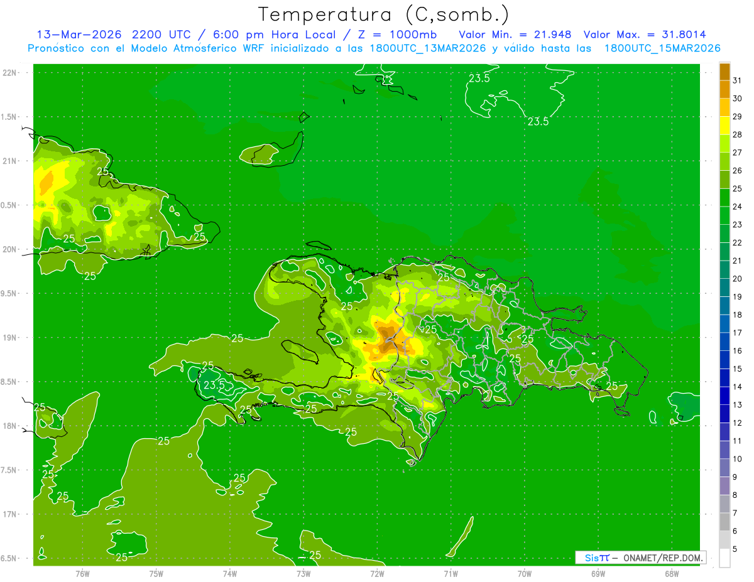The image size is (754, 582).
Task: Click the '21N' latitude axis label
Action: [9, 161]
